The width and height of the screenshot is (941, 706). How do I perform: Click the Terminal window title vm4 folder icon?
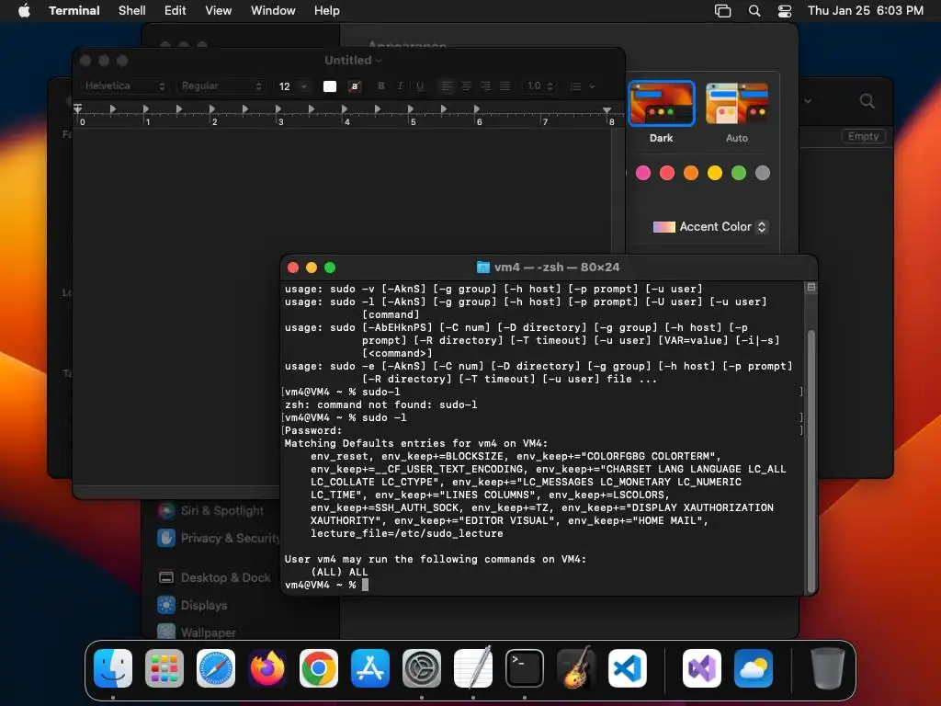pos(482,268)
